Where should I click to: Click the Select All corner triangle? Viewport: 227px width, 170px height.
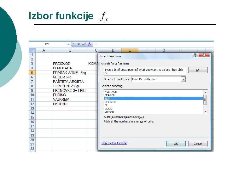click(x=32, y=50)
